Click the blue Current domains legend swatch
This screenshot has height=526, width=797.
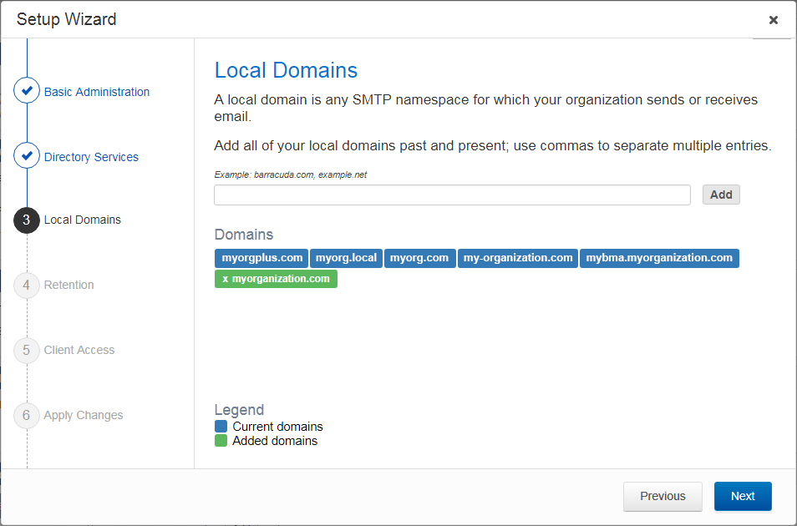pos(220,426)
